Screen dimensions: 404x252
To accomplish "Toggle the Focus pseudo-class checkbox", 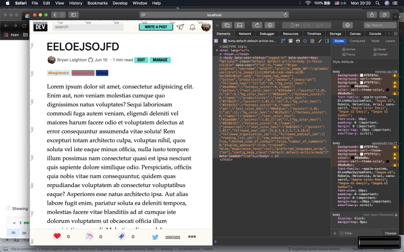I will (344, 54).
